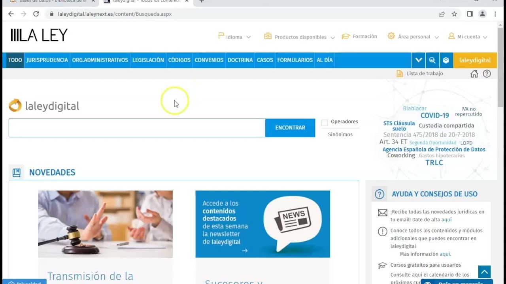Switch to the LEGISLACIÓN tab
Viewport: 506px width, 284px height.
click(x=148, y=60)
